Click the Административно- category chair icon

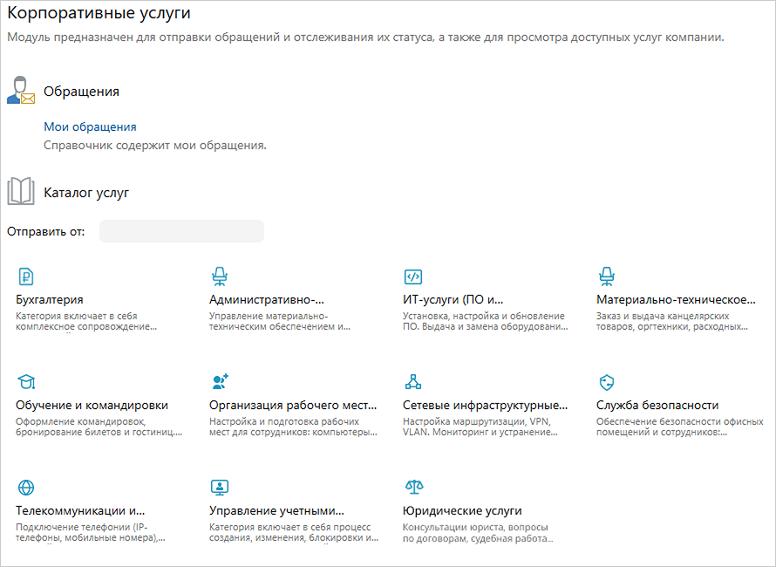click(220, 277)
